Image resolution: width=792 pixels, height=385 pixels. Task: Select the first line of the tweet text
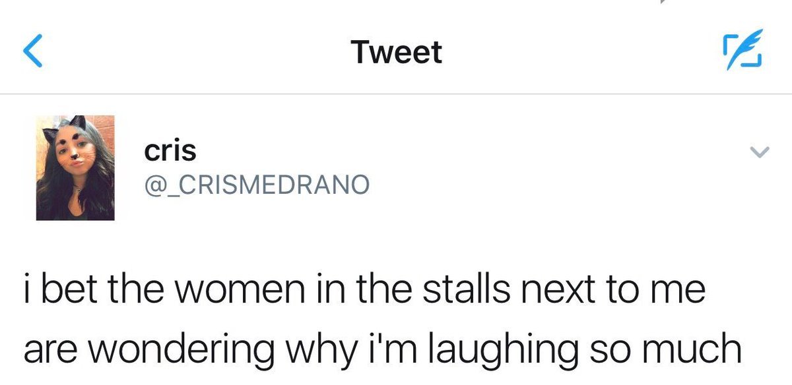pyautogui.click(x=364, y=291)
